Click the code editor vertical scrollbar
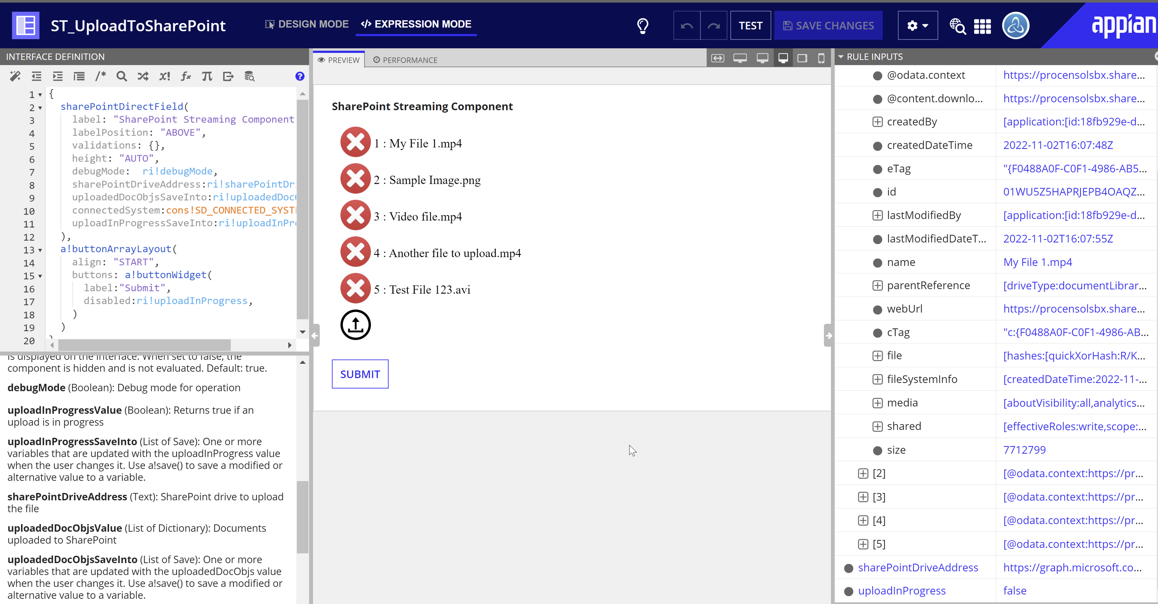 [302, 209]
